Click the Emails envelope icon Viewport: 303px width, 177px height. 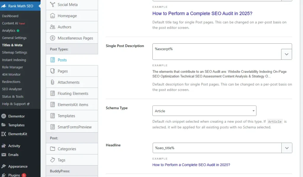tap(4, 155)
